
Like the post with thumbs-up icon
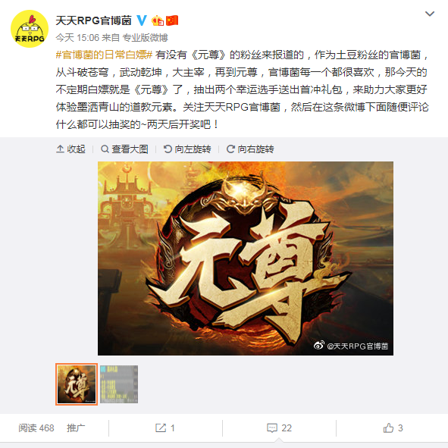(388, 428)
